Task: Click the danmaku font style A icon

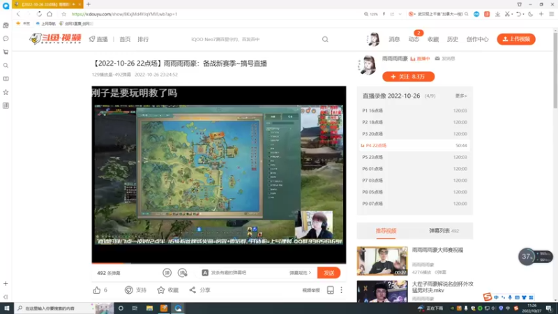Action: tap(205, 273)
